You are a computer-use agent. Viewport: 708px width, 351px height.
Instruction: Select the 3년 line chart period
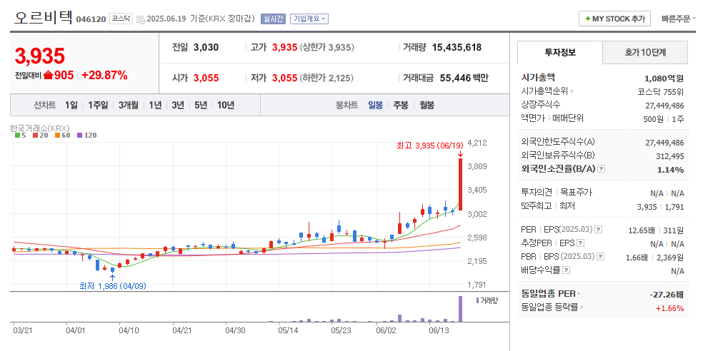coord(177,105)
